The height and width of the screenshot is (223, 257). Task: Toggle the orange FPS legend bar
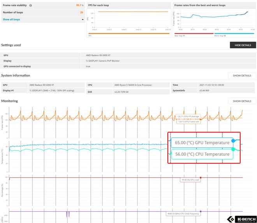[x=129, y=34]
